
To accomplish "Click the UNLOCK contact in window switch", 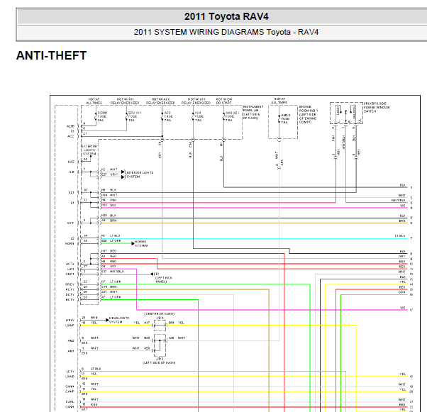I will tap(353, 111).
